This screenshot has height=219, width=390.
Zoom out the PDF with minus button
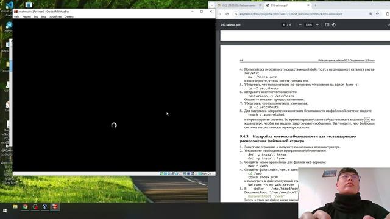tap(300, 25)
